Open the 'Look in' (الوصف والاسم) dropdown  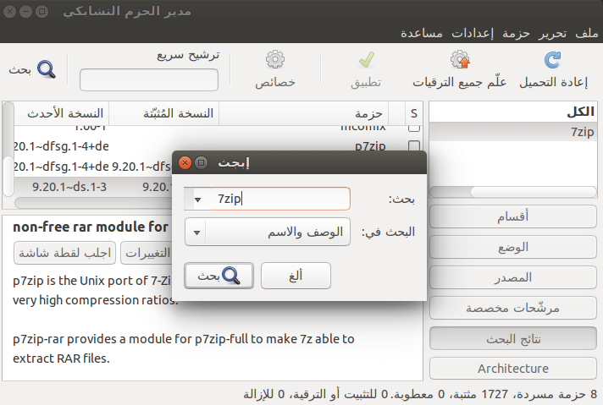coord(268,232)
